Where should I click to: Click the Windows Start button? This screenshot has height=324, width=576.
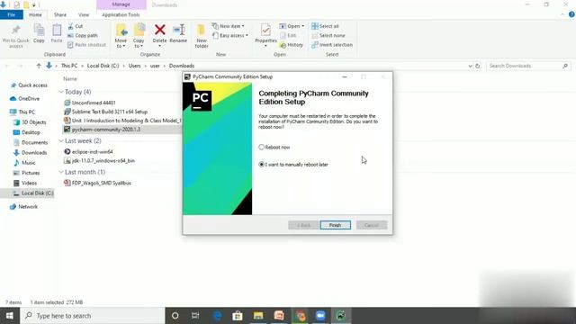pos(10,316)
